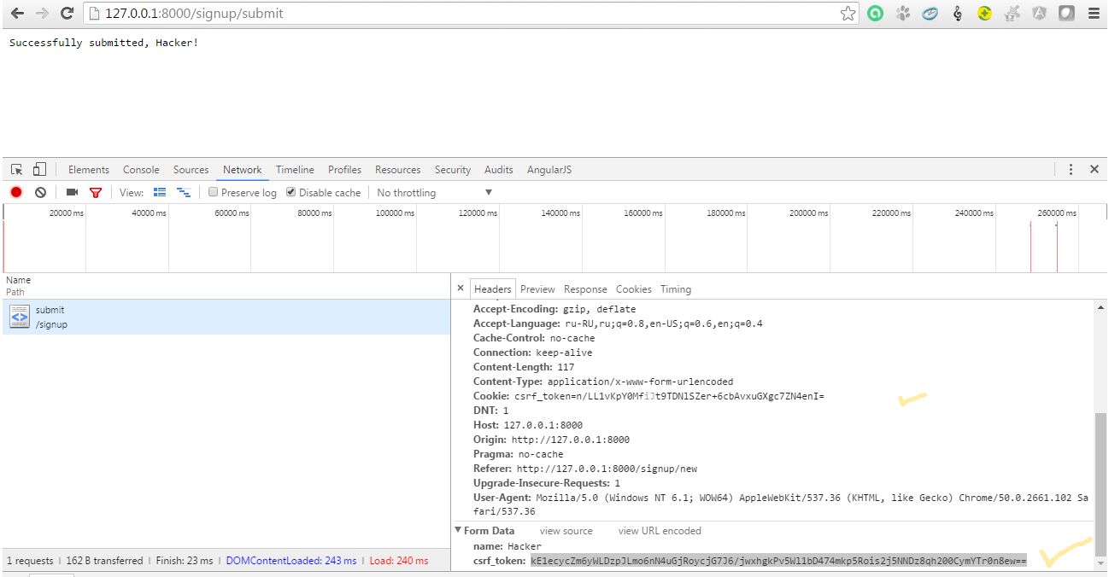Open the Audits tab
The height and width of the screenshot is (577, 1109).
[x=499, y=169]
